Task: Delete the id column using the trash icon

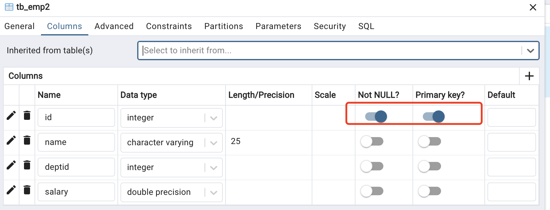Action: tap(27, 115)
